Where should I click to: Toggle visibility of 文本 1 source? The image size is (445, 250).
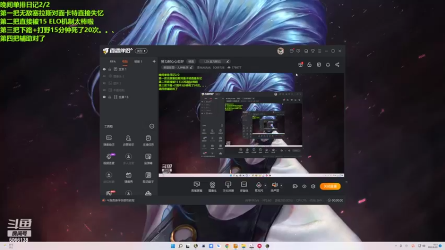pyautogui.click(x=104, y=69)
